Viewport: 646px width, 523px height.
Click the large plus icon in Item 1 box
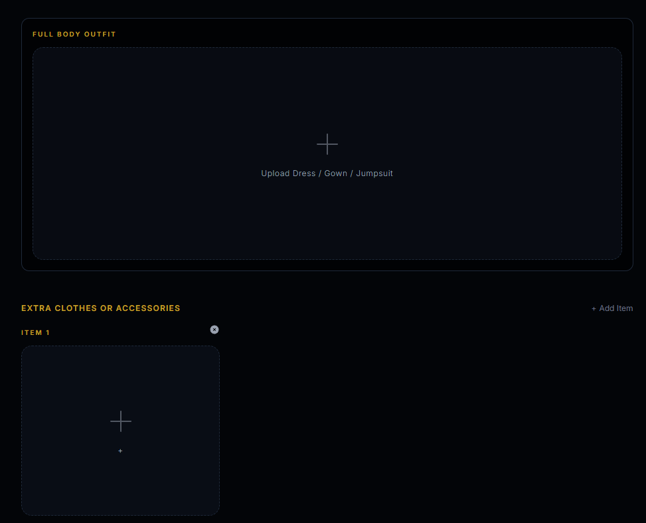tap(121, 421)
